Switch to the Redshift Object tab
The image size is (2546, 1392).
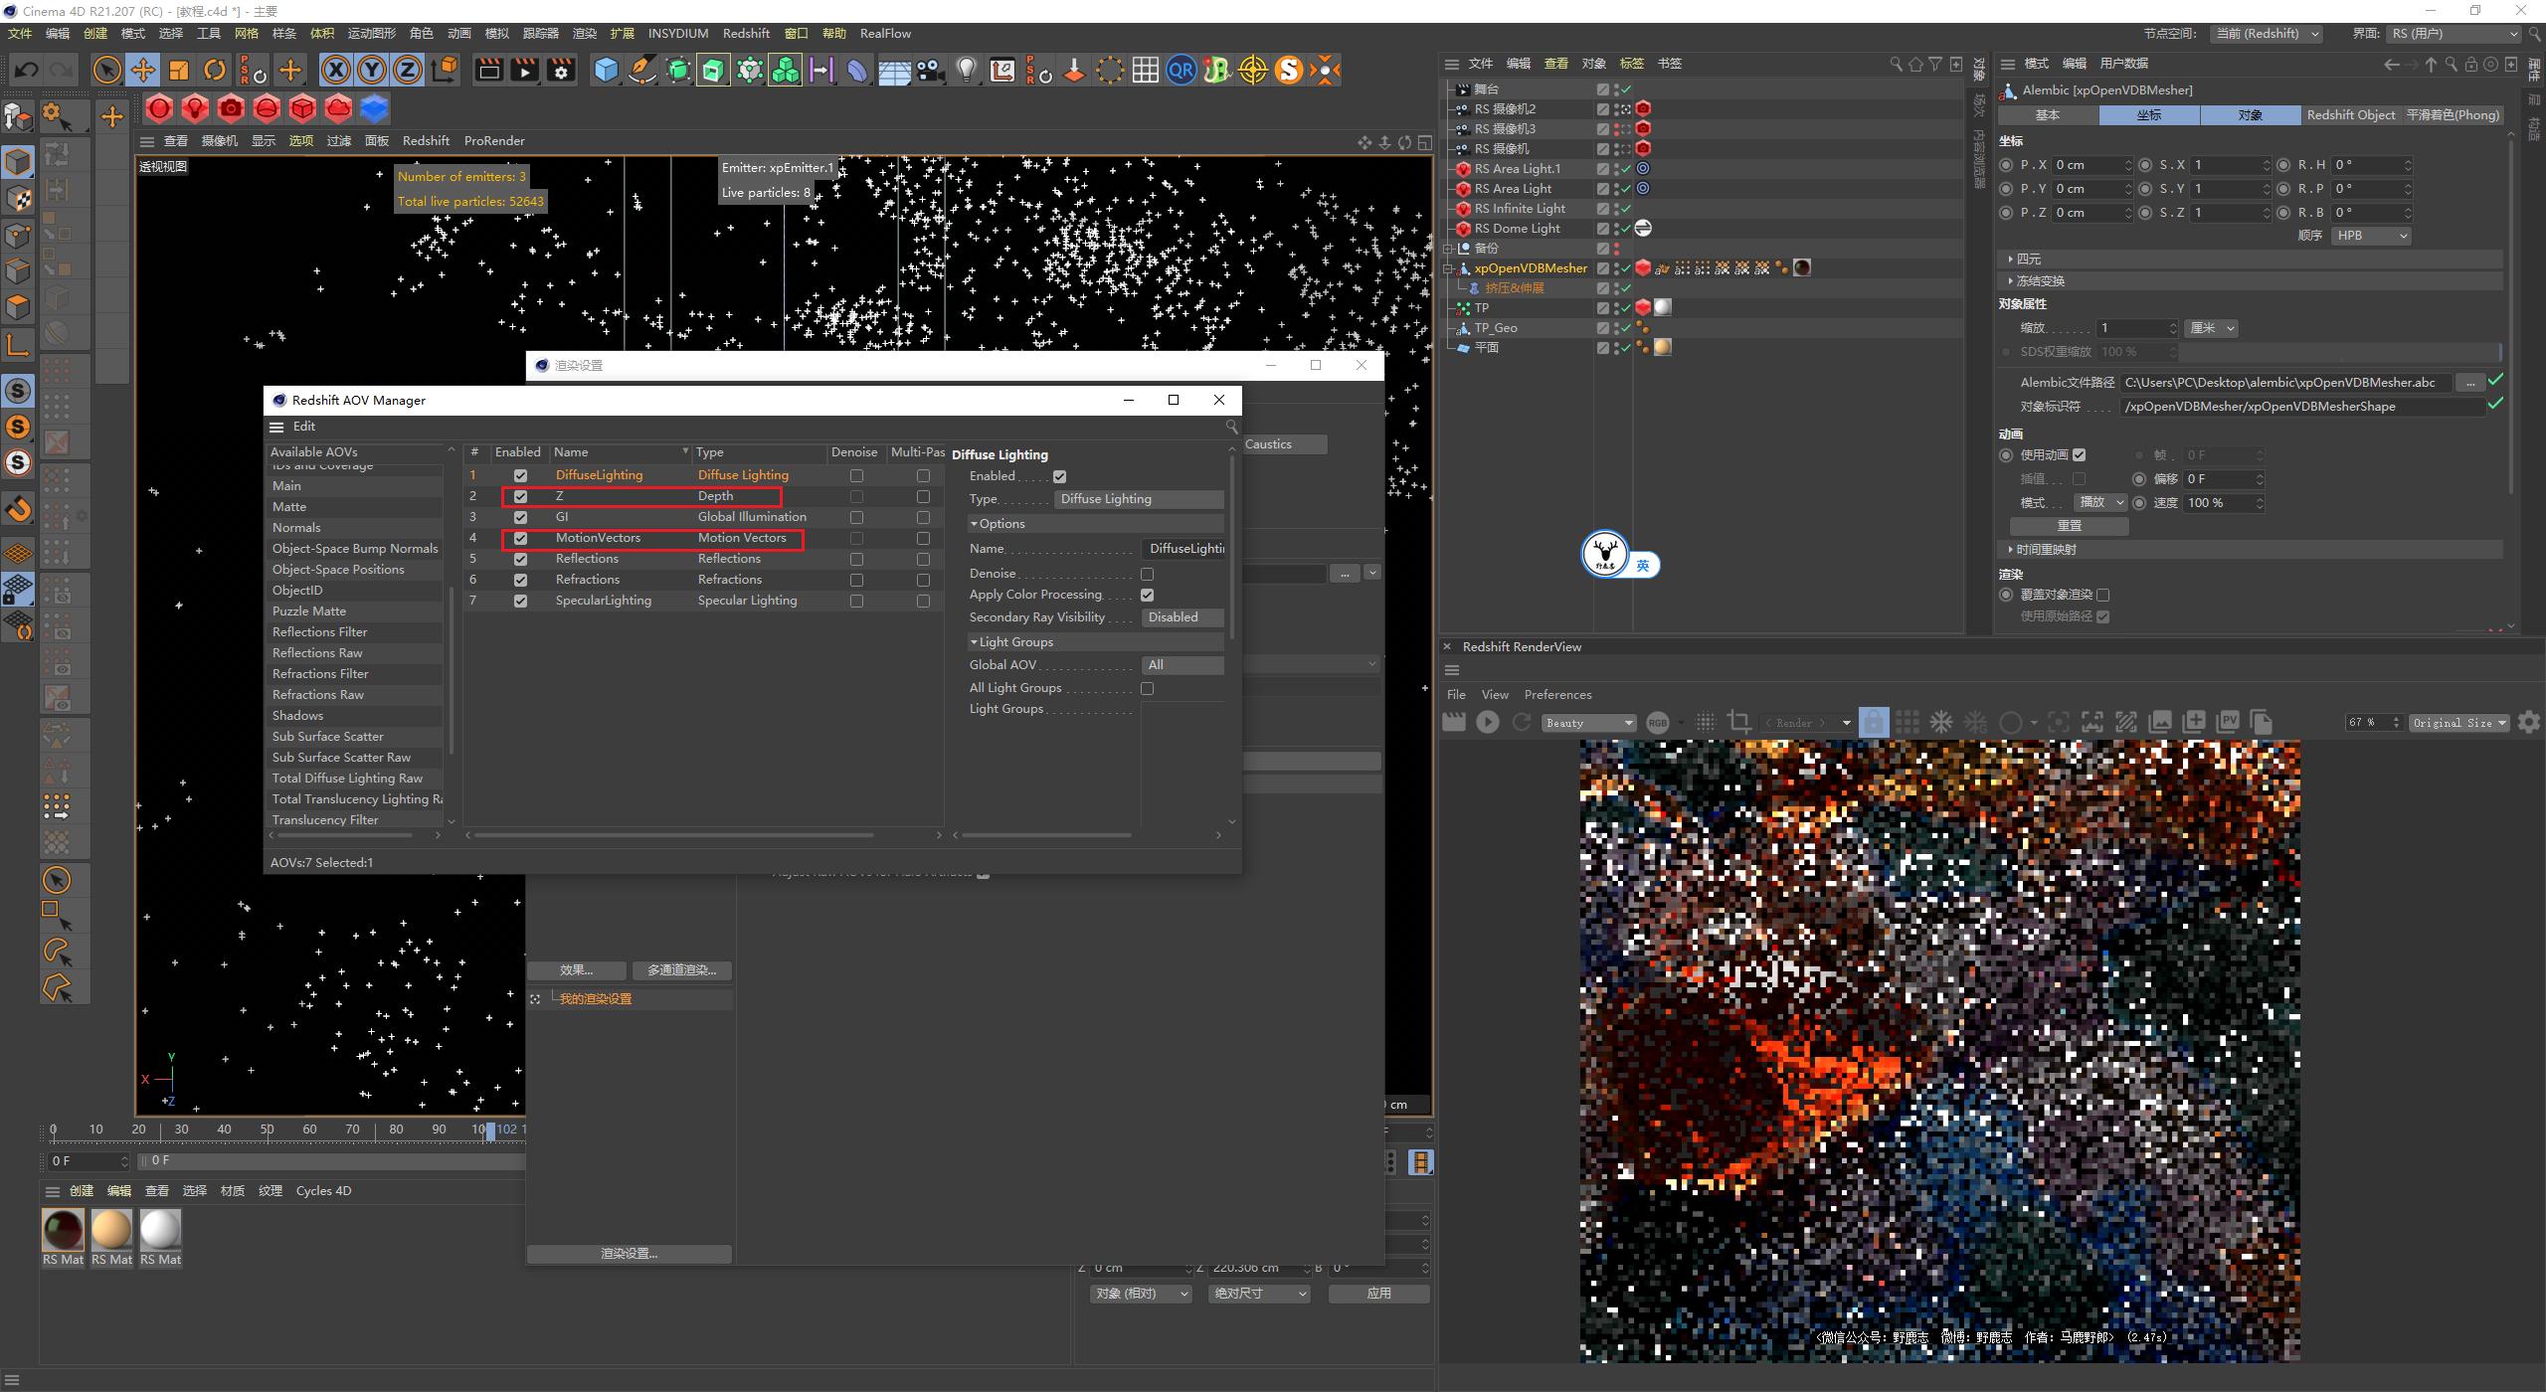coord(2351,115)
